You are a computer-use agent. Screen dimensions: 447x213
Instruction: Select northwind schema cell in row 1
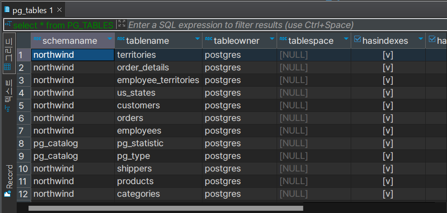pos(73,55)
